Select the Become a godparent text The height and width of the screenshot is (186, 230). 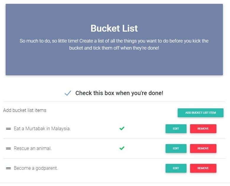point(36,168)
